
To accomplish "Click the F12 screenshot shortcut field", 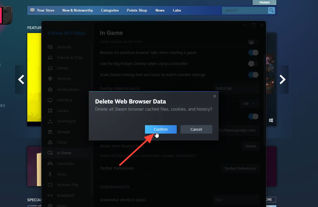I will click(x=236, y=200).
